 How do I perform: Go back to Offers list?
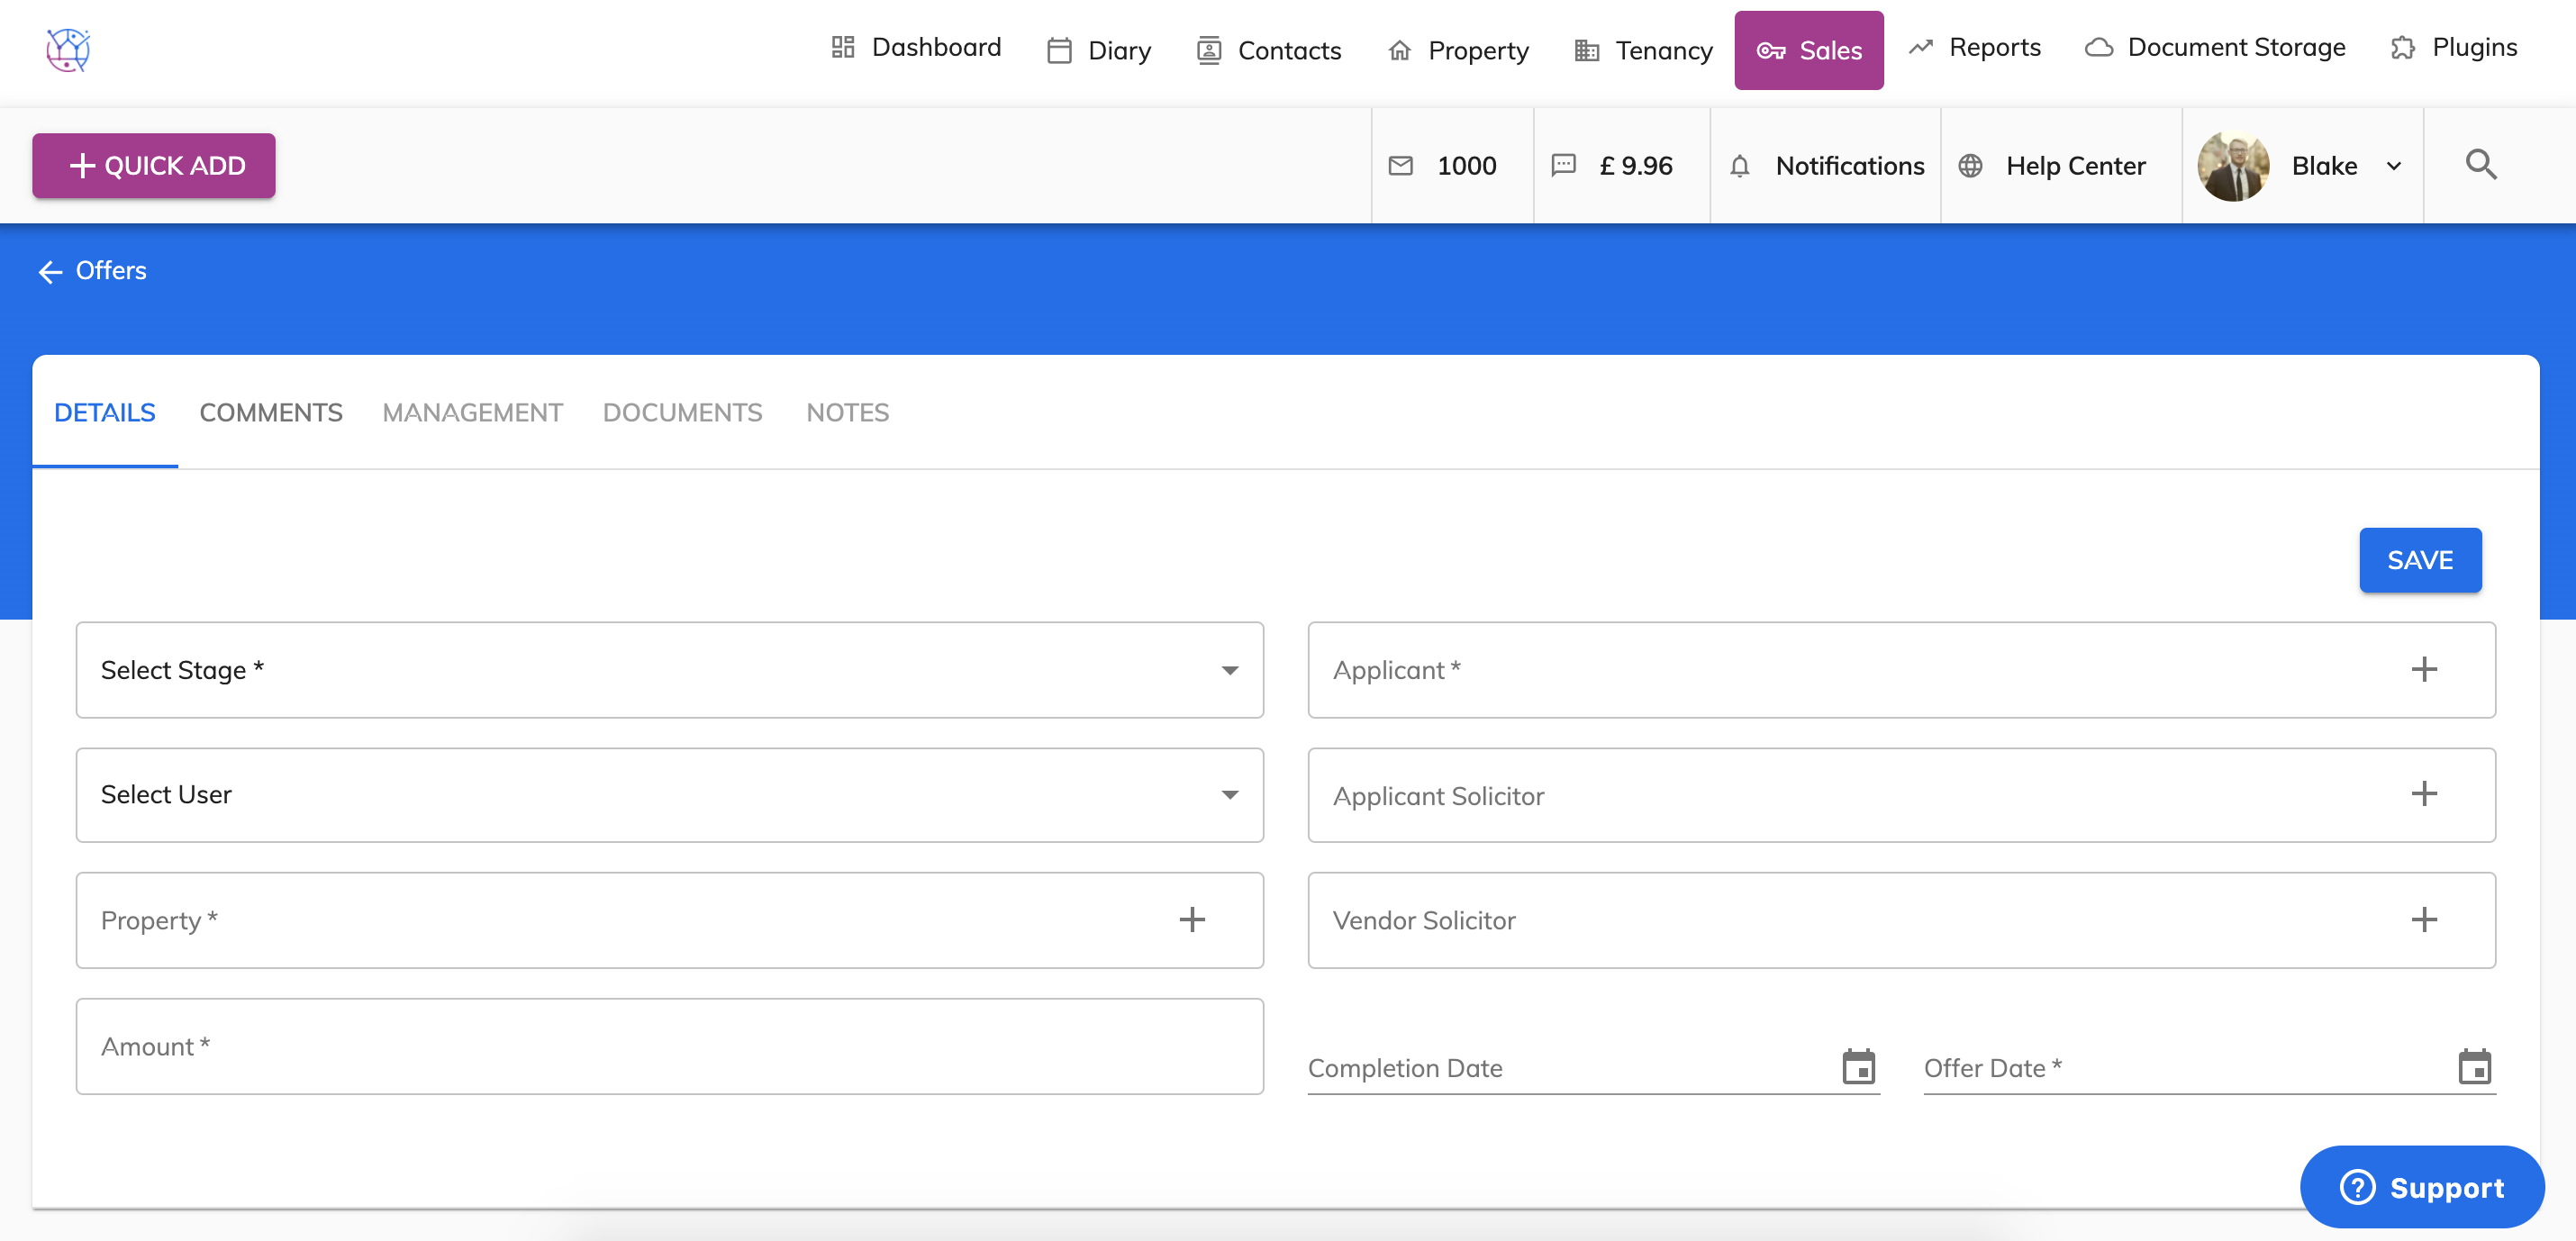click(92, 270)
